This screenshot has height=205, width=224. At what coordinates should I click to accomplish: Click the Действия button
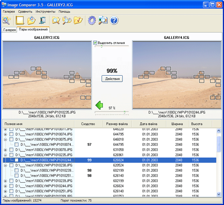112,79
